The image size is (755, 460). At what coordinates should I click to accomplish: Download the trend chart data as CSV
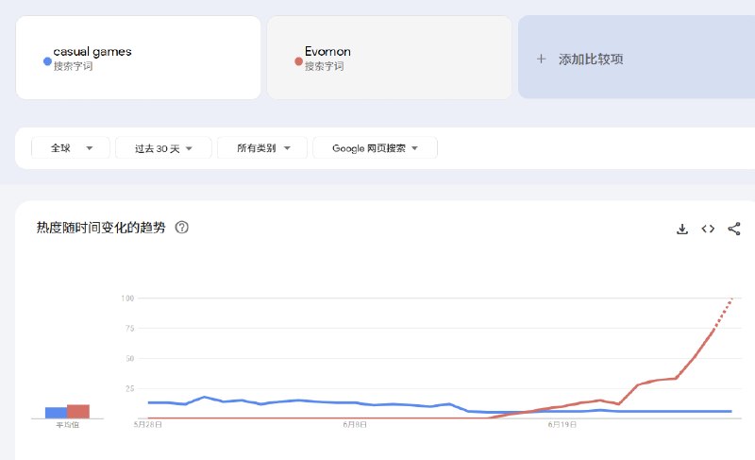(x=681, y=229)
